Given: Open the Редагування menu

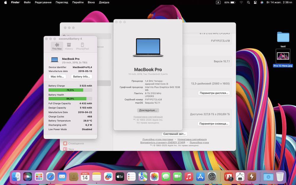Looking at the screenshot, I should [x=43, y=2].
